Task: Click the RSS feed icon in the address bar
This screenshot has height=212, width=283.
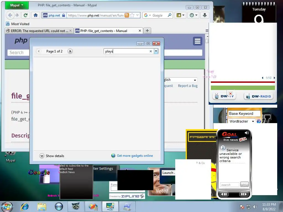Action: point(127,15)
